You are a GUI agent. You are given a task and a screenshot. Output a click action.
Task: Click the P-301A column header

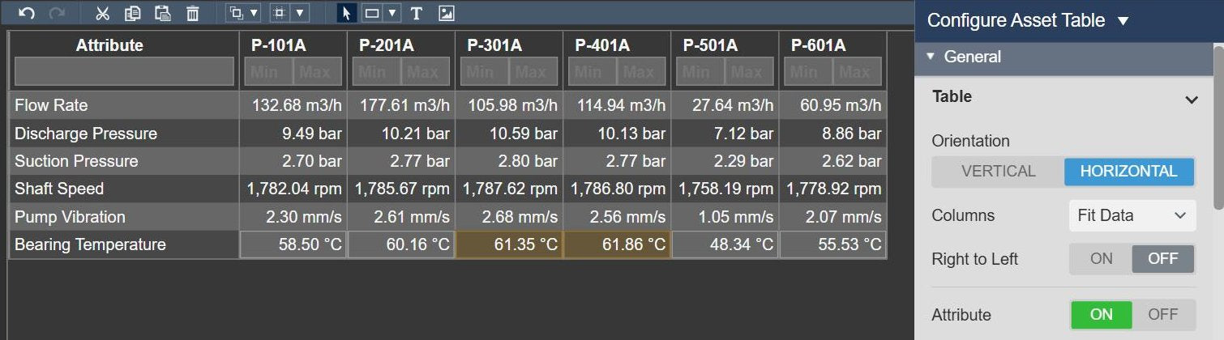[494, 45]
